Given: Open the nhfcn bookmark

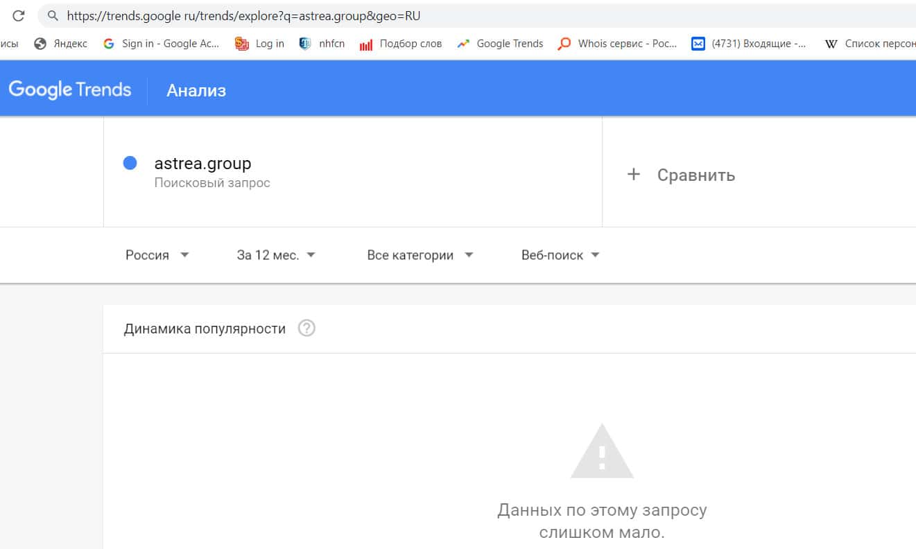Looking at the screenshot, I should (x=322, y=44).
